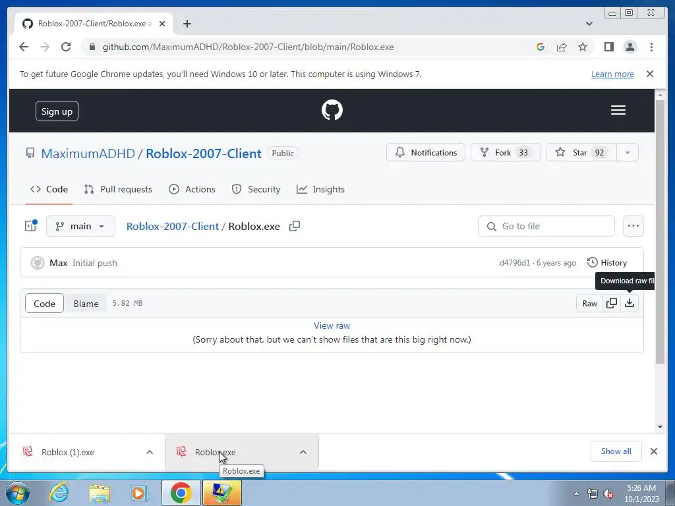Click the Windows Start orb
Image resolution: width=675 pixels, height=506 pixels.
tap(17, 493)
